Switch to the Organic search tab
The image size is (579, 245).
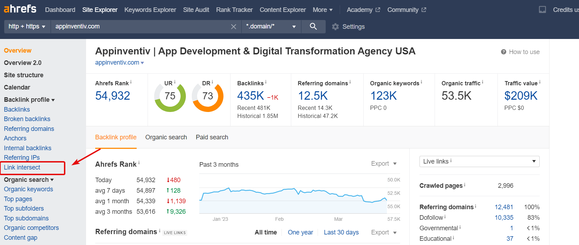(x=166, y=137)
